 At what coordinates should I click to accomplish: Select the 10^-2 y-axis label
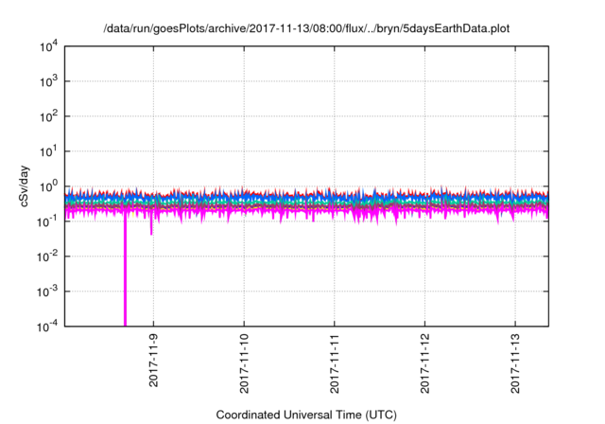[48, 256]
